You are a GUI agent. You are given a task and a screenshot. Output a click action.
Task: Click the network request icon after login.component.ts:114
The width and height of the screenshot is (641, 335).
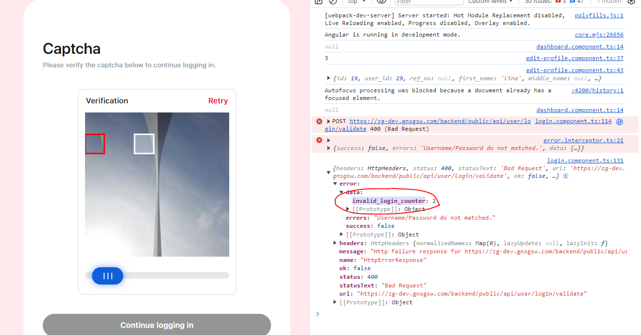point(620,122)
